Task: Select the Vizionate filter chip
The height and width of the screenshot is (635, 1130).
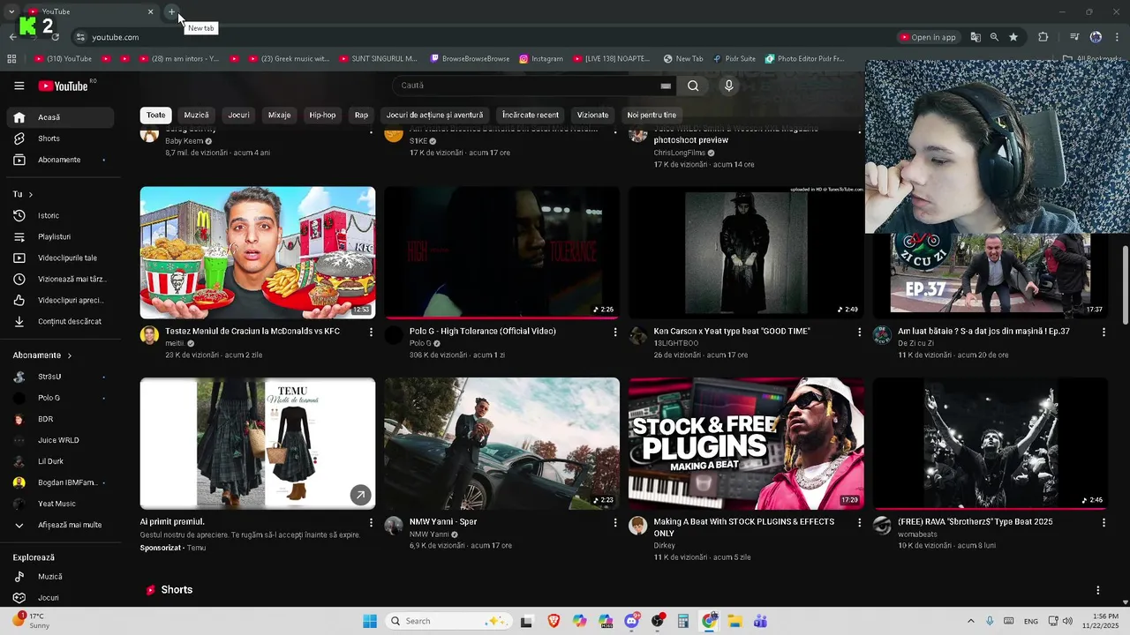Action: [x=592, y=115]
